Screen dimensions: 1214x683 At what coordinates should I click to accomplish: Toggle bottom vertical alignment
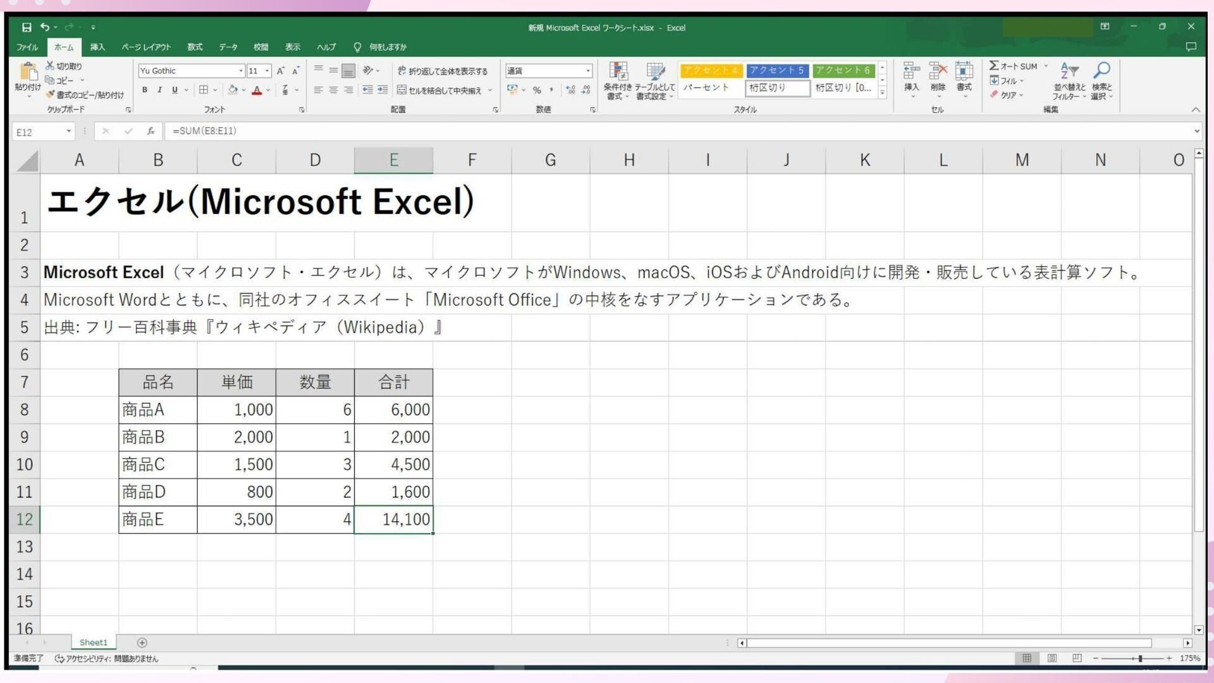[348, 70]
